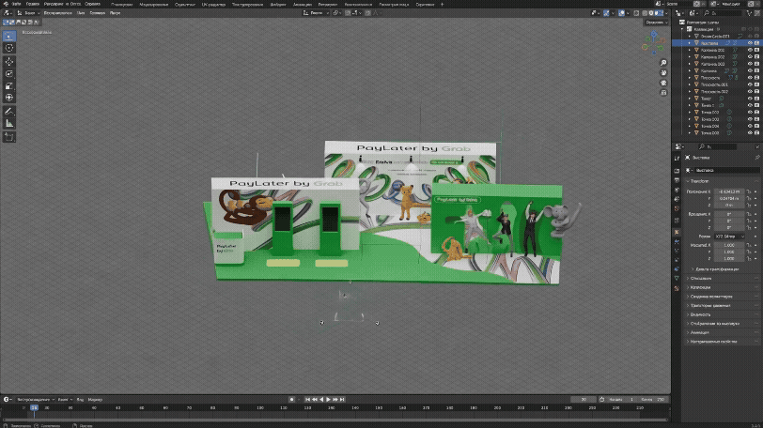Lock the Location X value
The image size is (763, 428).
(x=750, y=191)
